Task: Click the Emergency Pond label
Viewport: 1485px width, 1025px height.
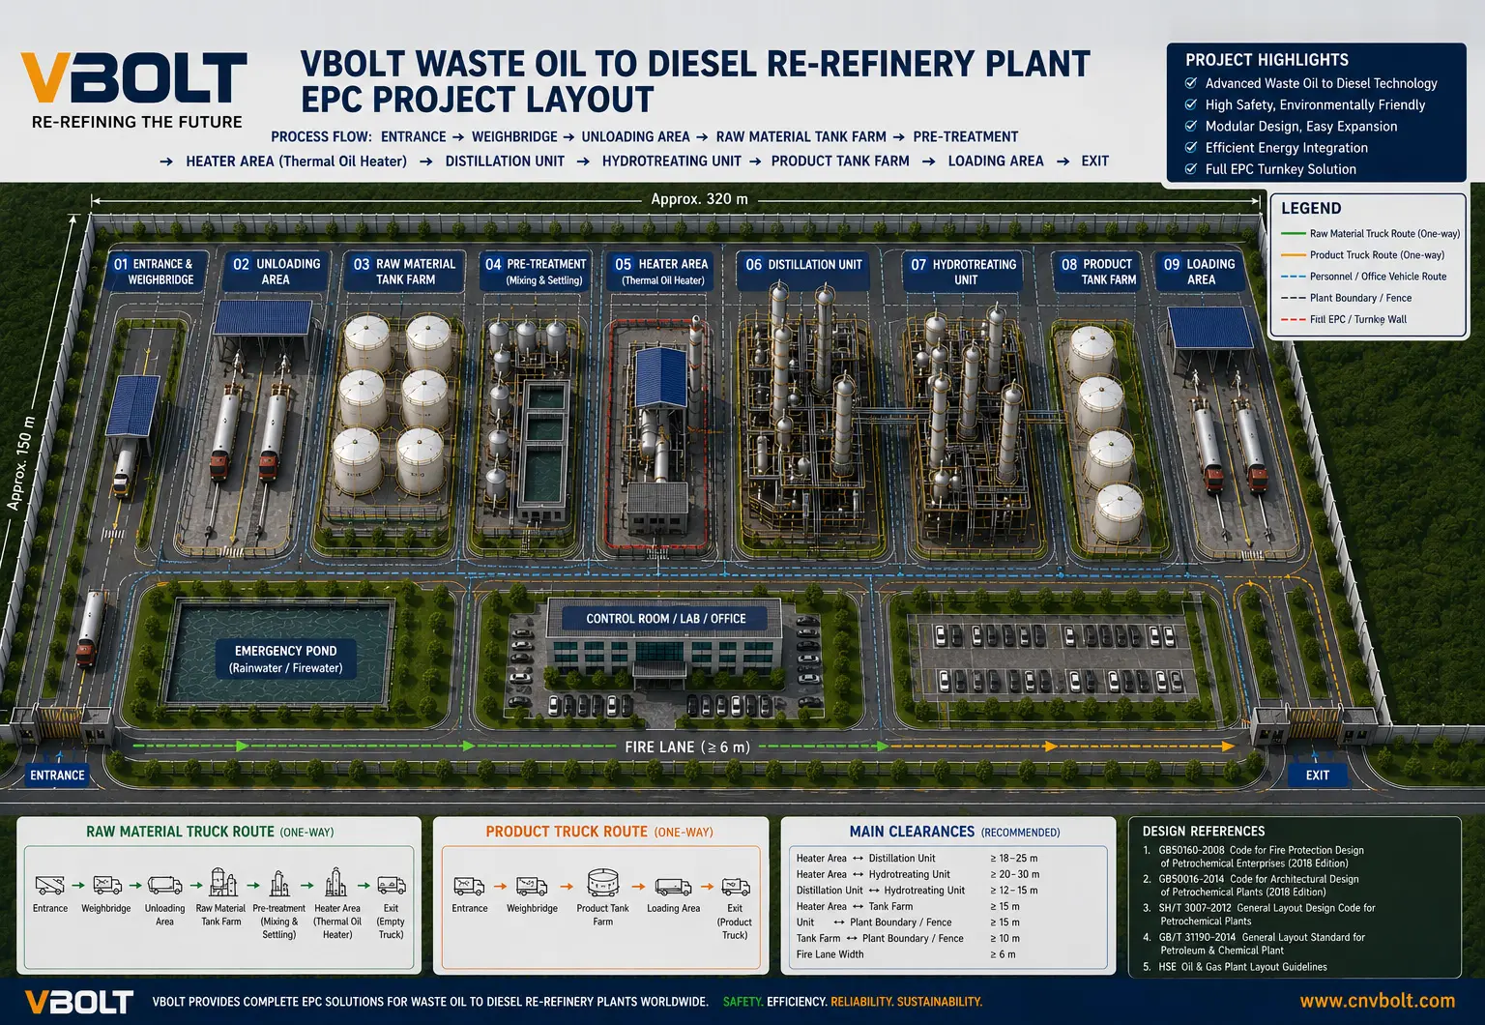Action: [x=285, y=659]
